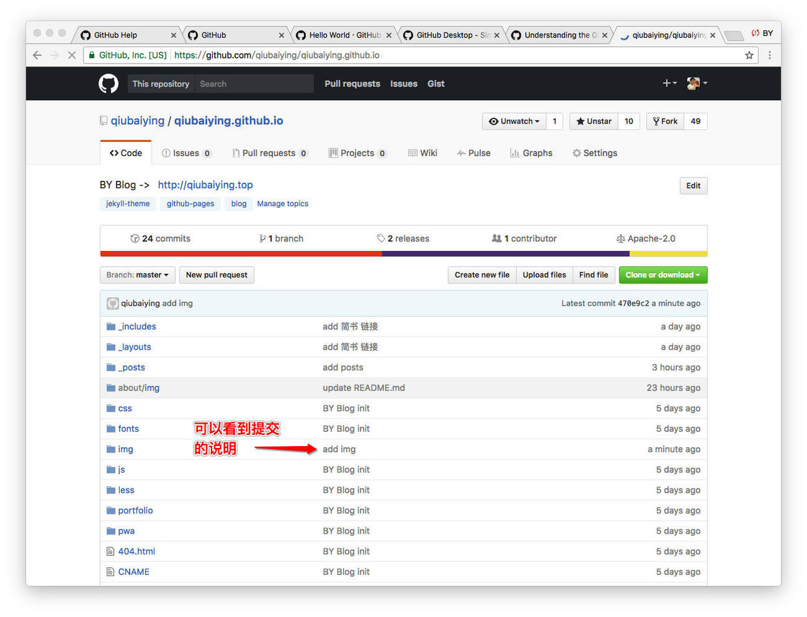Toggle Unstar on this repository
Viewport: 807px width, 617px height.
593,122
